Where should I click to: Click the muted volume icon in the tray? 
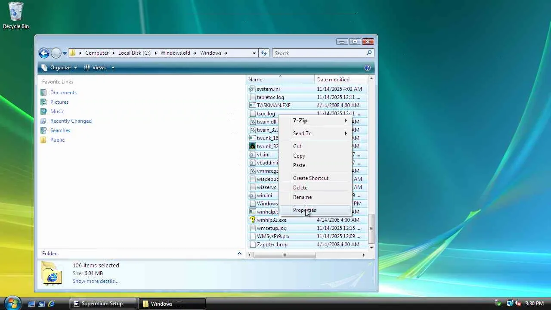(x=518, y=304)
